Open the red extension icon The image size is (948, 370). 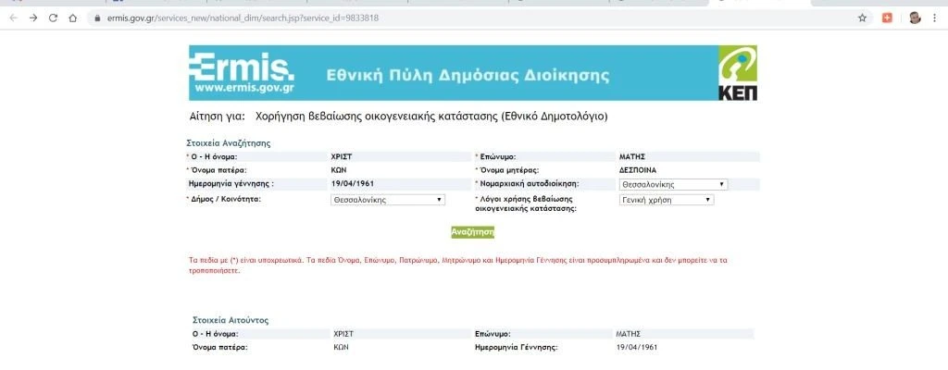[887, 18]
